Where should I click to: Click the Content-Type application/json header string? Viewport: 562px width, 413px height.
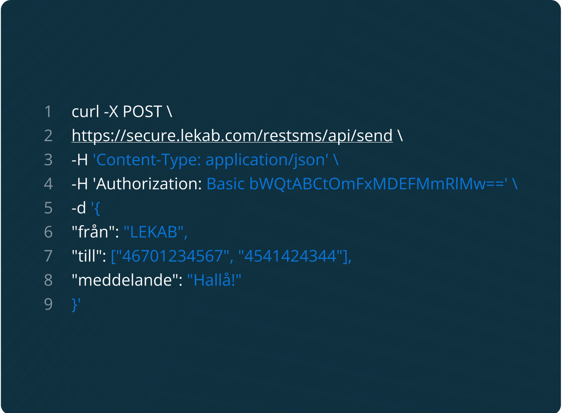point(211,160)
